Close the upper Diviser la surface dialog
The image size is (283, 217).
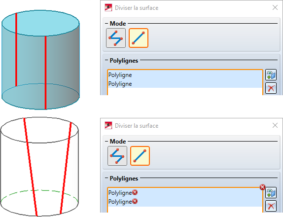[x=275, y=7]
